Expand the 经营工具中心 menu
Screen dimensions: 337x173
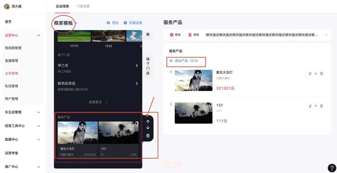click(39, 126)
